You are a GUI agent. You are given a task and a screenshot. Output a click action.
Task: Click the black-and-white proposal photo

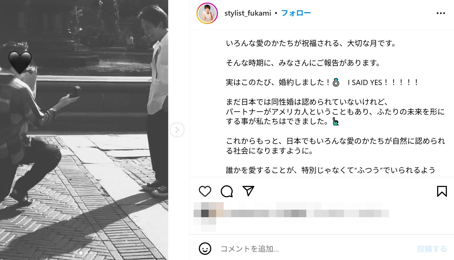click(84, 130)
